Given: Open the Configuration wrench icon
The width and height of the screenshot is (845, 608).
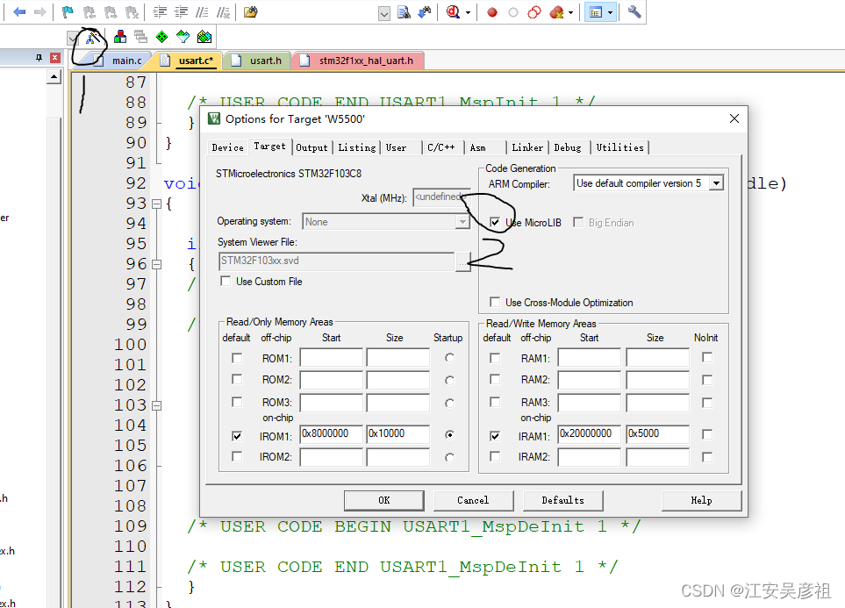Looking at the screenshot, I should 634,12.
